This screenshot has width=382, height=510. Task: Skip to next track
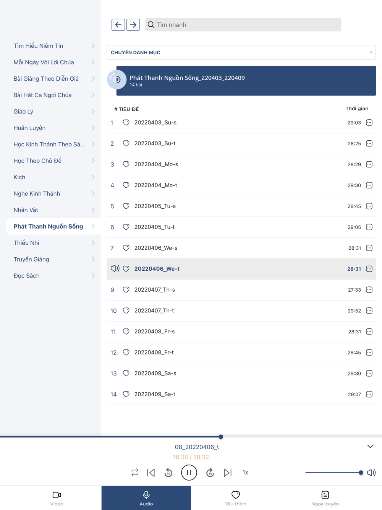tap(228, 473)
